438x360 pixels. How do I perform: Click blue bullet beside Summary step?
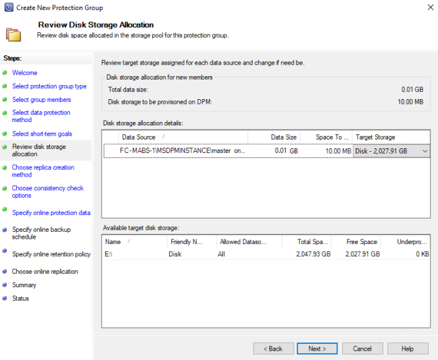click(x=5, y=285)
